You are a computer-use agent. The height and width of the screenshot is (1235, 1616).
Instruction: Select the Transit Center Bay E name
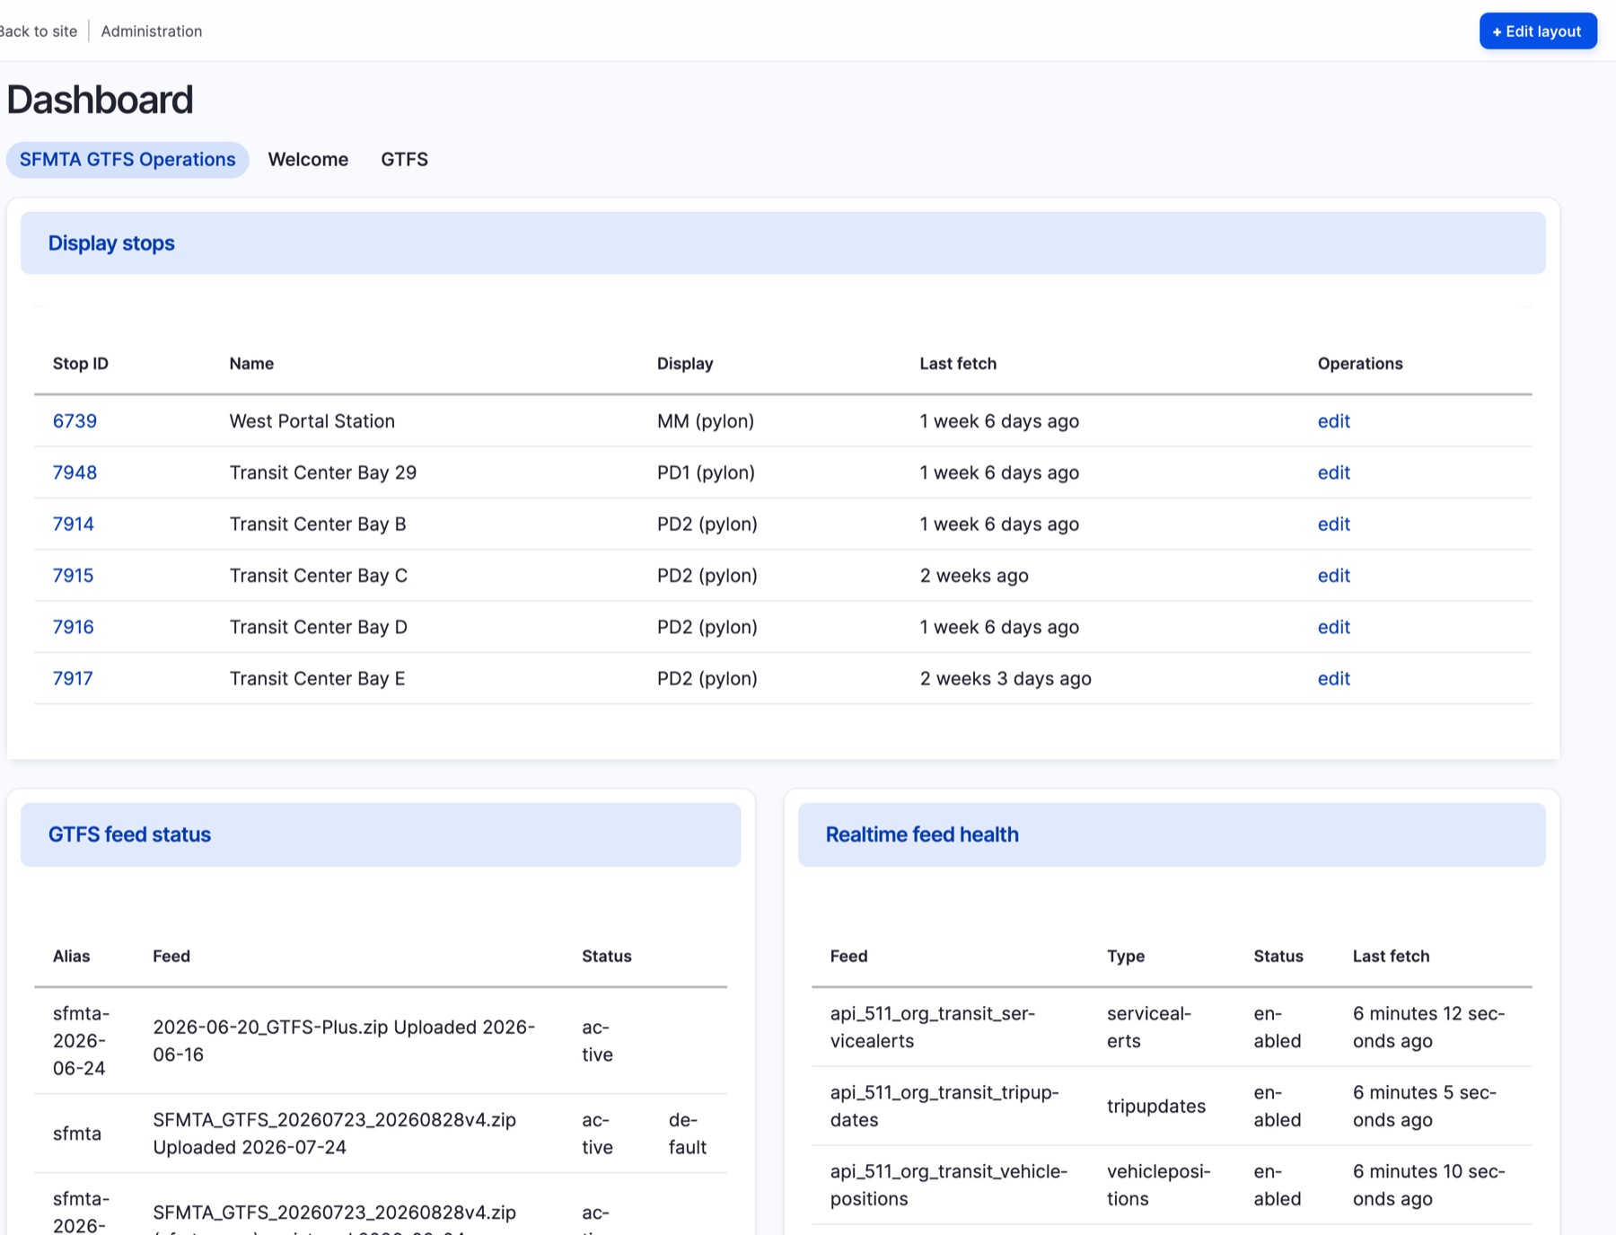point(318,678)
